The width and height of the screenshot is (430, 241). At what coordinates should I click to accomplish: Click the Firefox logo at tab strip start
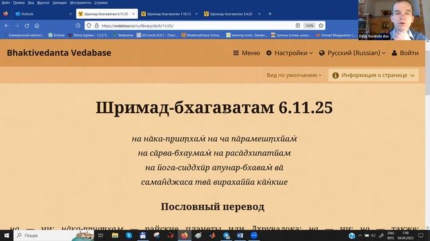tap(5, 13)
